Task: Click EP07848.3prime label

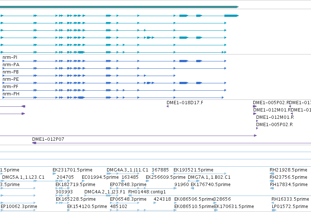Action: 128,185
